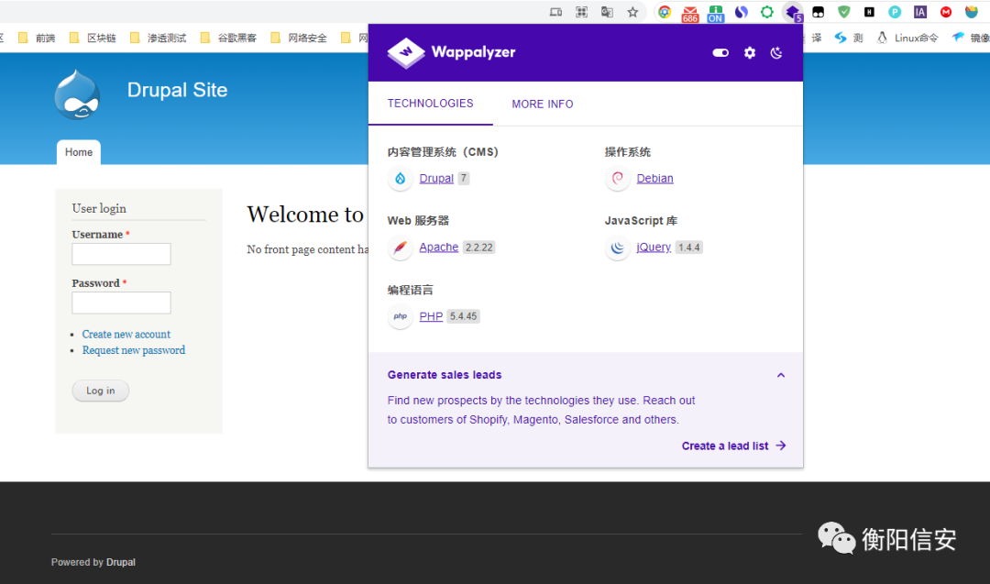This screenshot has width=990, height=584.
Task: Click the Drupal Site title link
Action: tap(178, 90)
